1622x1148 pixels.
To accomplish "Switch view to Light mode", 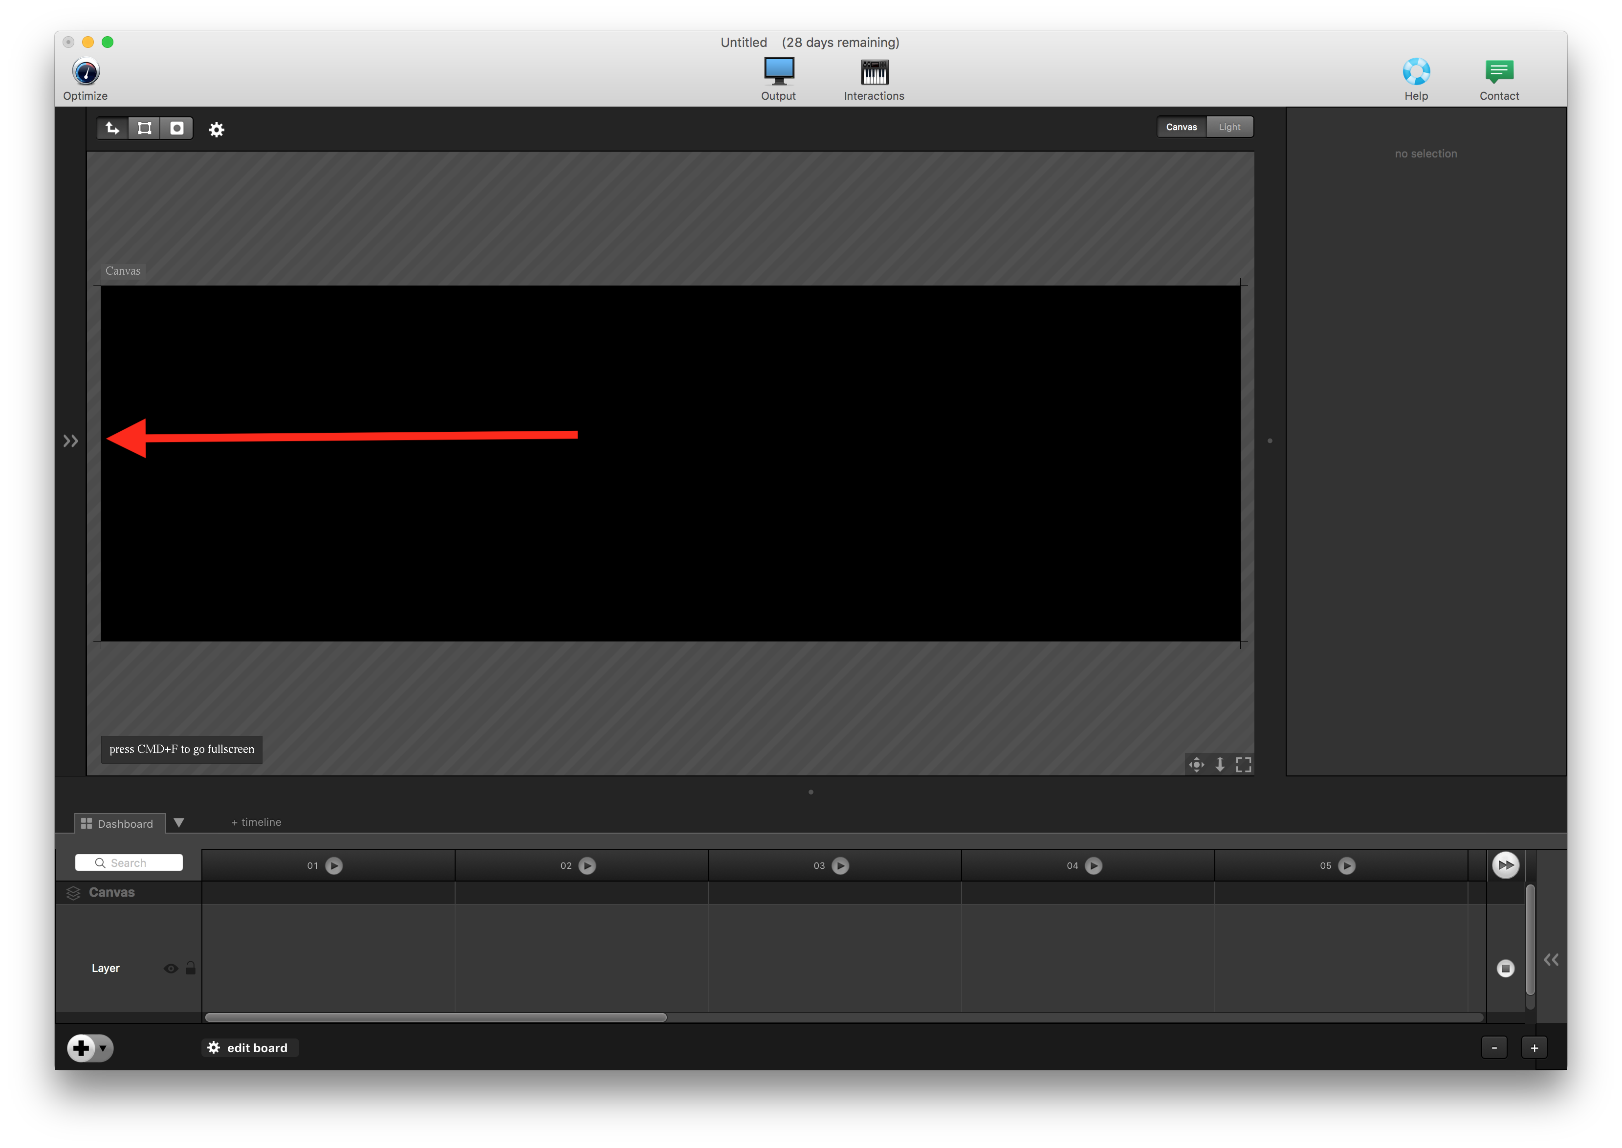I will 1229,127.
